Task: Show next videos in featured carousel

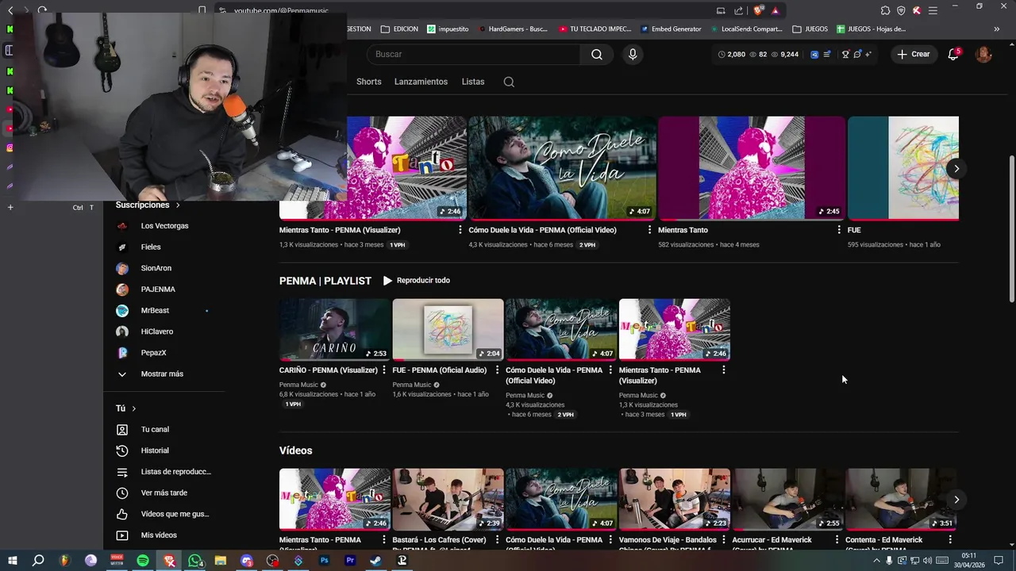Action: coord(956,168)
